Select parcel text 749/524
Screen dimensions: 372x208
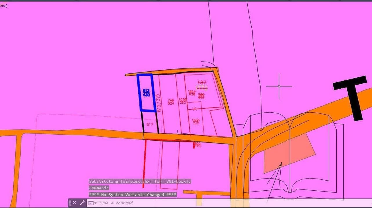pyautogui.click(x=171, y=102)
